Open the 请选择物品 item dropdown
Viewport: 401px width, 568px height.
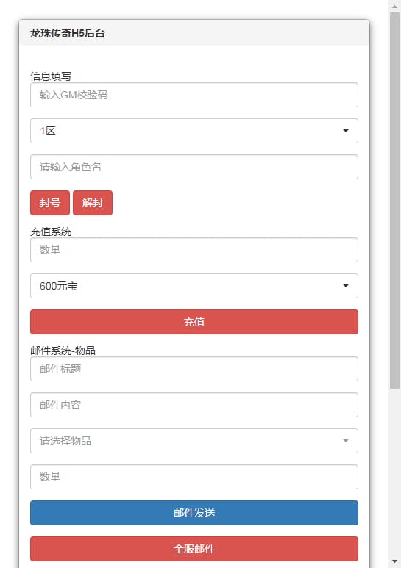click(x=194, y=441)
